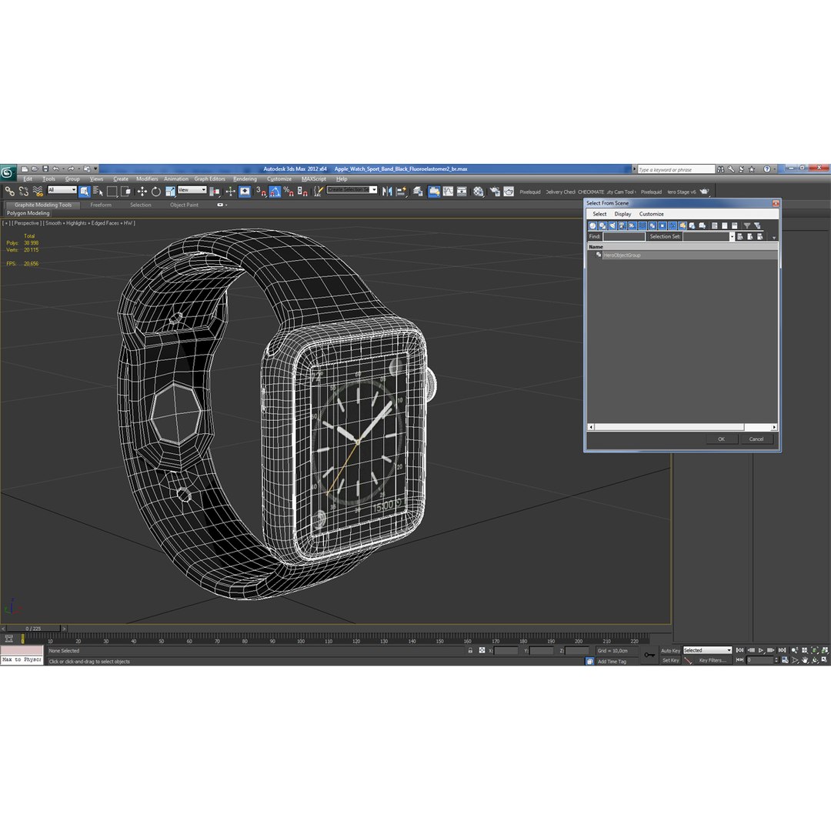Viewport: 831px width, 831px height.
Task: Open key mode 'Selected' dropdown
Action: [707, 650]
